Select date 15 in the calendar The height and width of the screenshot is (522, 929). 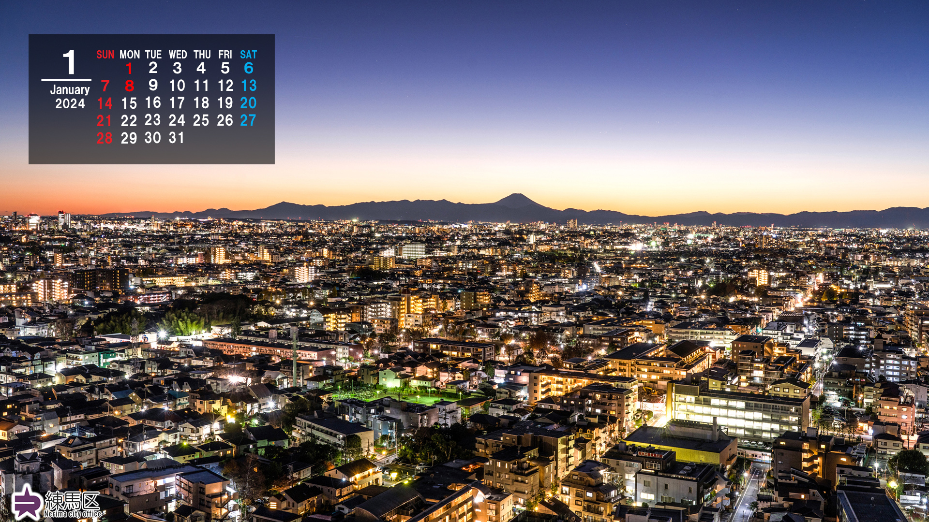point(129,103)
